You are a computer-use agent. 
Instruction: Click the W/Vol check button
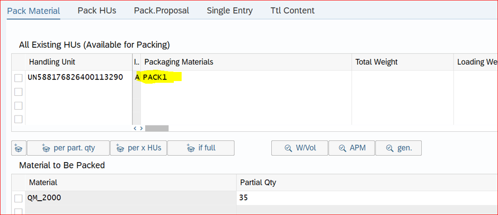pyautogui.click(x=300, y=148)
